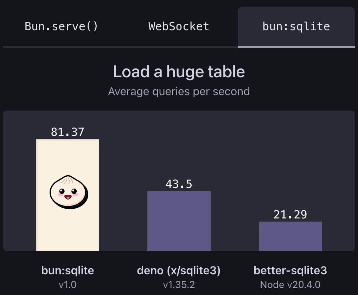
Task: Click the Bun mascot logo in the bar
Action: point(69,192)
